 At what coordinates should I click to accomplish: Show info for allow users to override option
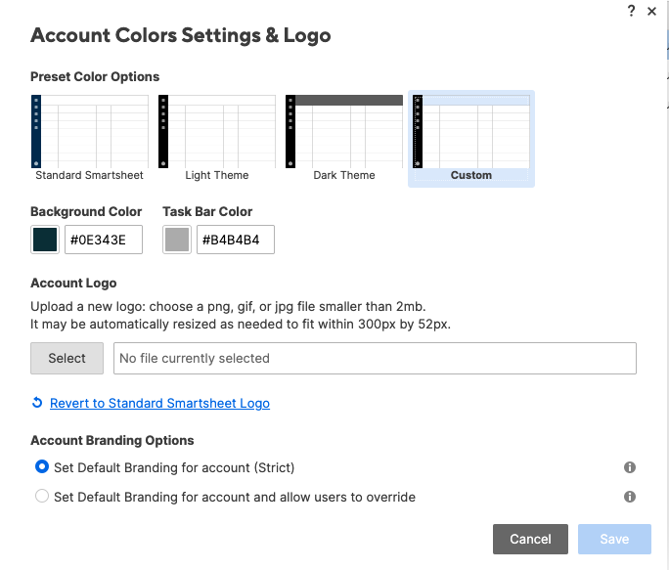(630, 497)
